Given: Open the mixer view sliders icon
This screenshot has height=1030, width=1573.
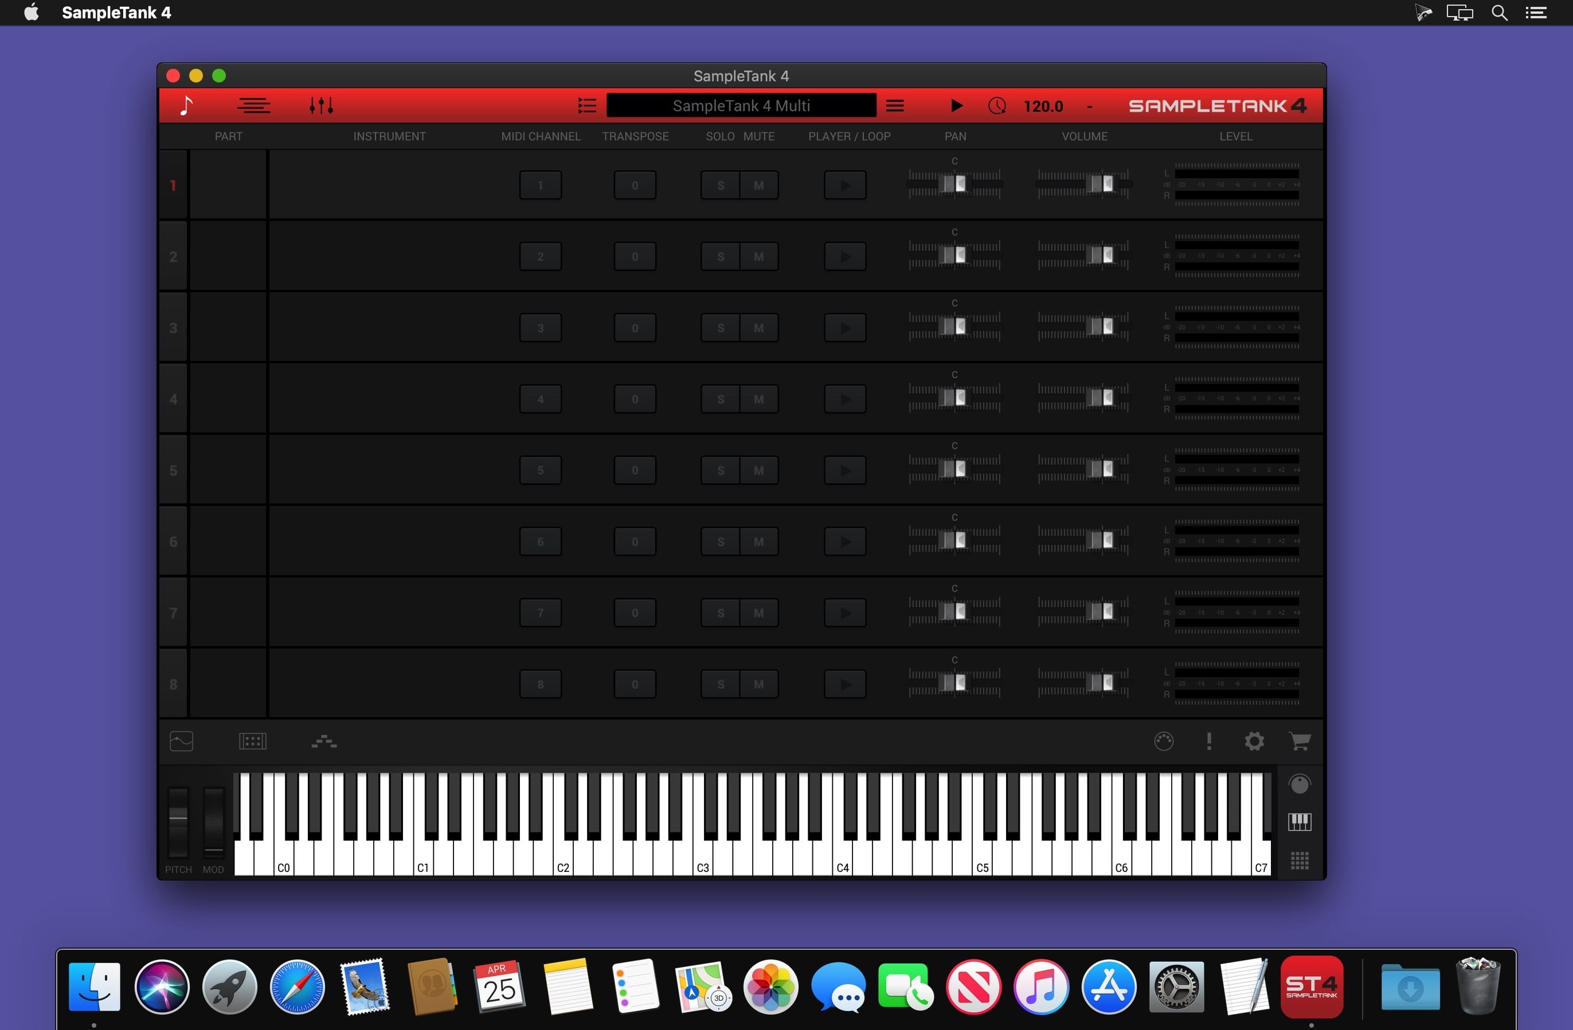Looking at the screenshot, I should tap(321, 106).
